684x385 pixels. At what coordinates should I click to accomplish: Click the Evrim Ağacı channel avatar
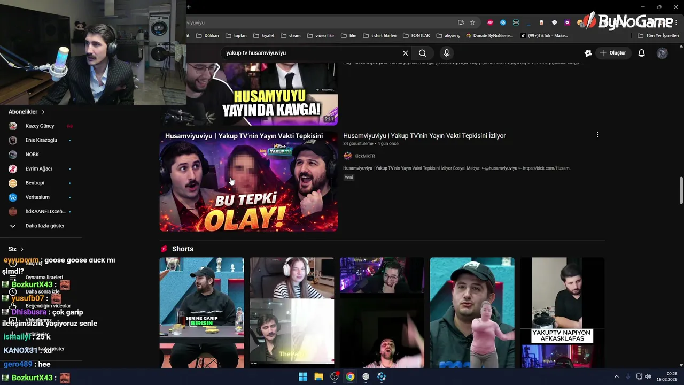click(x=13, y=168)
